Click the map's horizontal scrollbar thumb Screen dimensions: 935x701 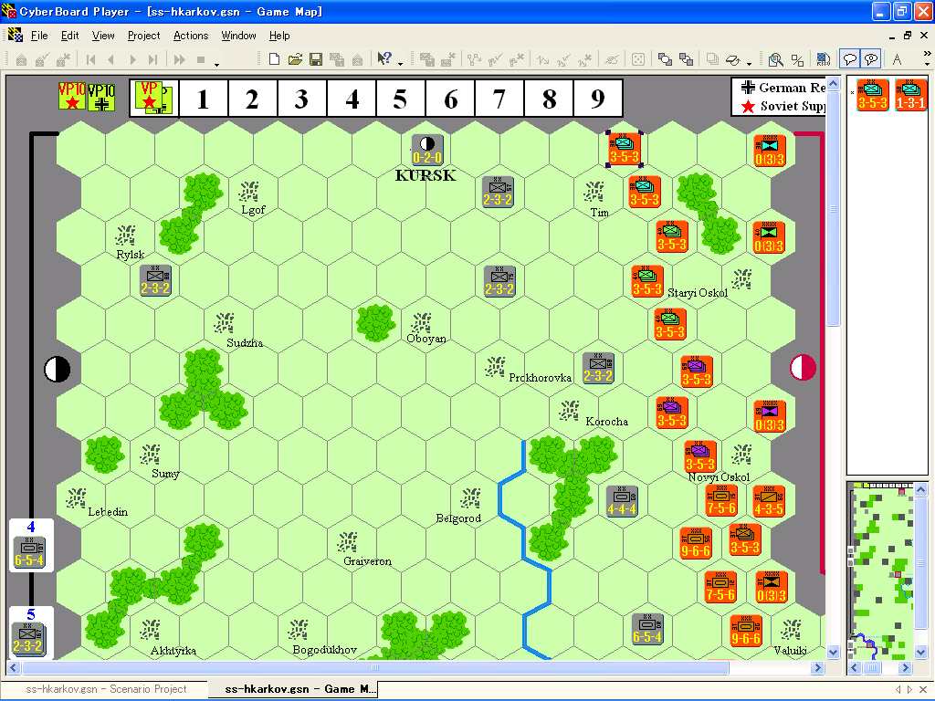375,667
